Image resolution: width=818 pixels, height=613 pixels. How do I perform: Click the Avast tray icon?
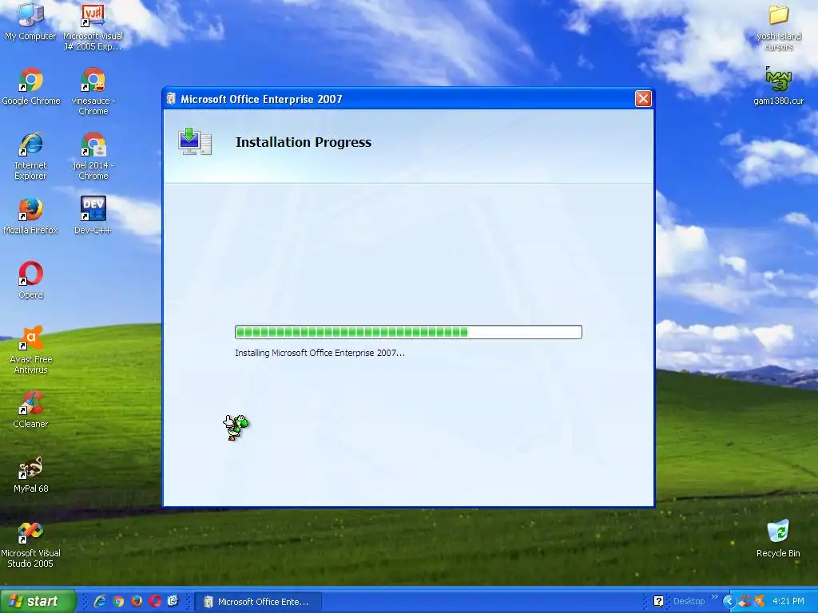point(759,601)
